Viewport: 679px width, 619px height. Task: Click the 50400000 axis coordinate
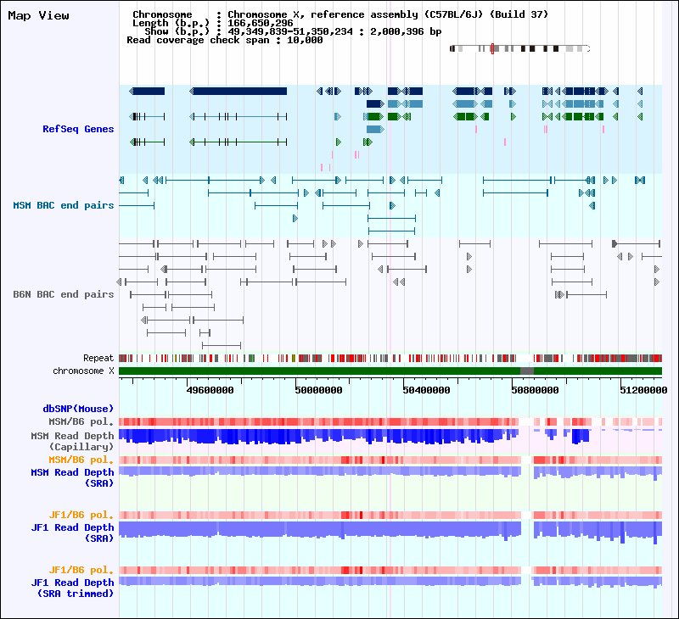pyautogui.click(x=427, y=390)
